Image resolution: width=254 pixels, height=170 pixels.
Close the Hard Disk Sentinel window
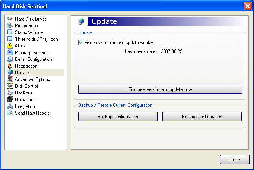[248, 6]
